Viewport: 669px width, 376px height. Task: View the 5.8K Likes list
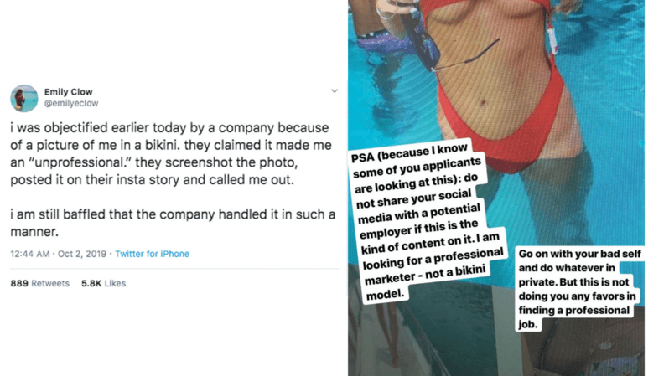(104, 283)
